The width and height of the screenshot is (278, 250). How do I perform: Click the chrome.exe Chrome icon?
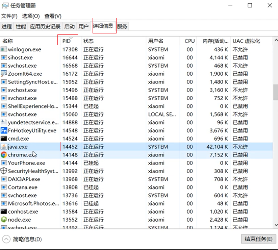(x=4, y=155)
